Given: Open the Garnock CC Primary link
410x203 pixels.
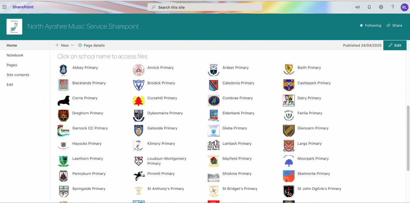Looking at the screenshot, I should click(x=90, y=128).
